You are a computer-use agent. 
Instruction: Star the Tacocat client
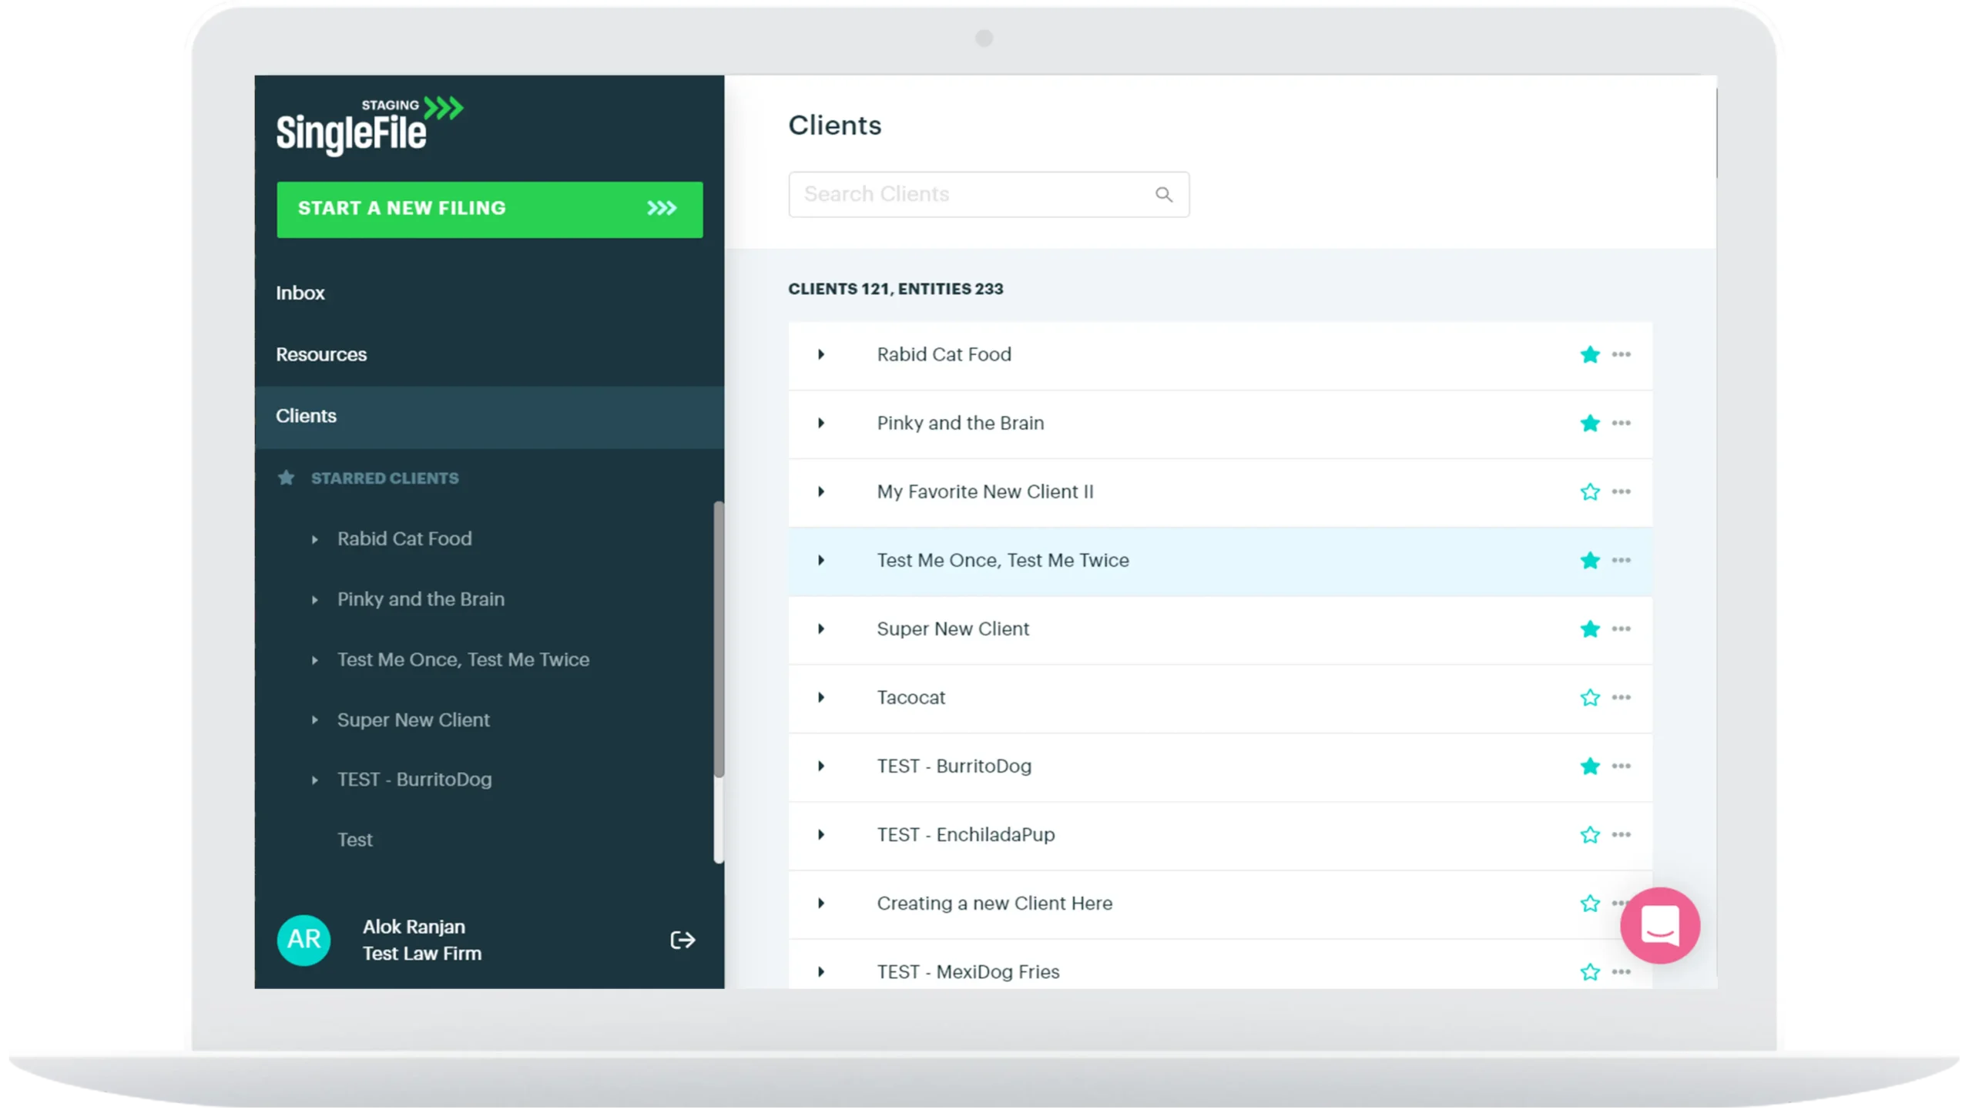[x=1589, y=697]
